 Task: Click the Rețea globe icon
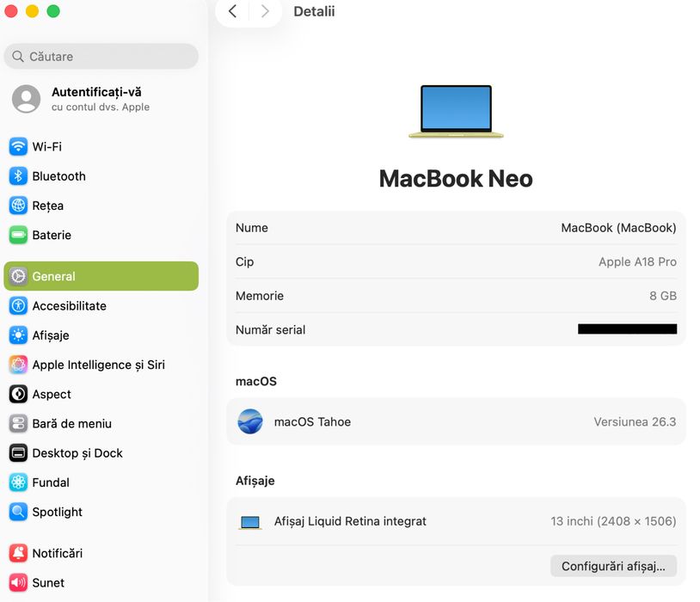[18, 206]
